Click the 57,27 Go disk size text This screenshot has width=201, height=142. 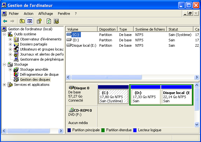75,96
